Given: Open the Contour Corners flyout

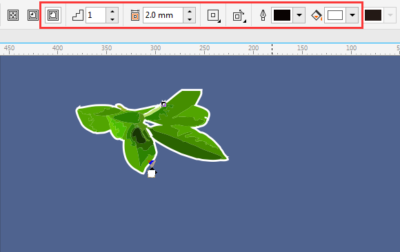Looking at the screenshot, I should tap(214, 15).
